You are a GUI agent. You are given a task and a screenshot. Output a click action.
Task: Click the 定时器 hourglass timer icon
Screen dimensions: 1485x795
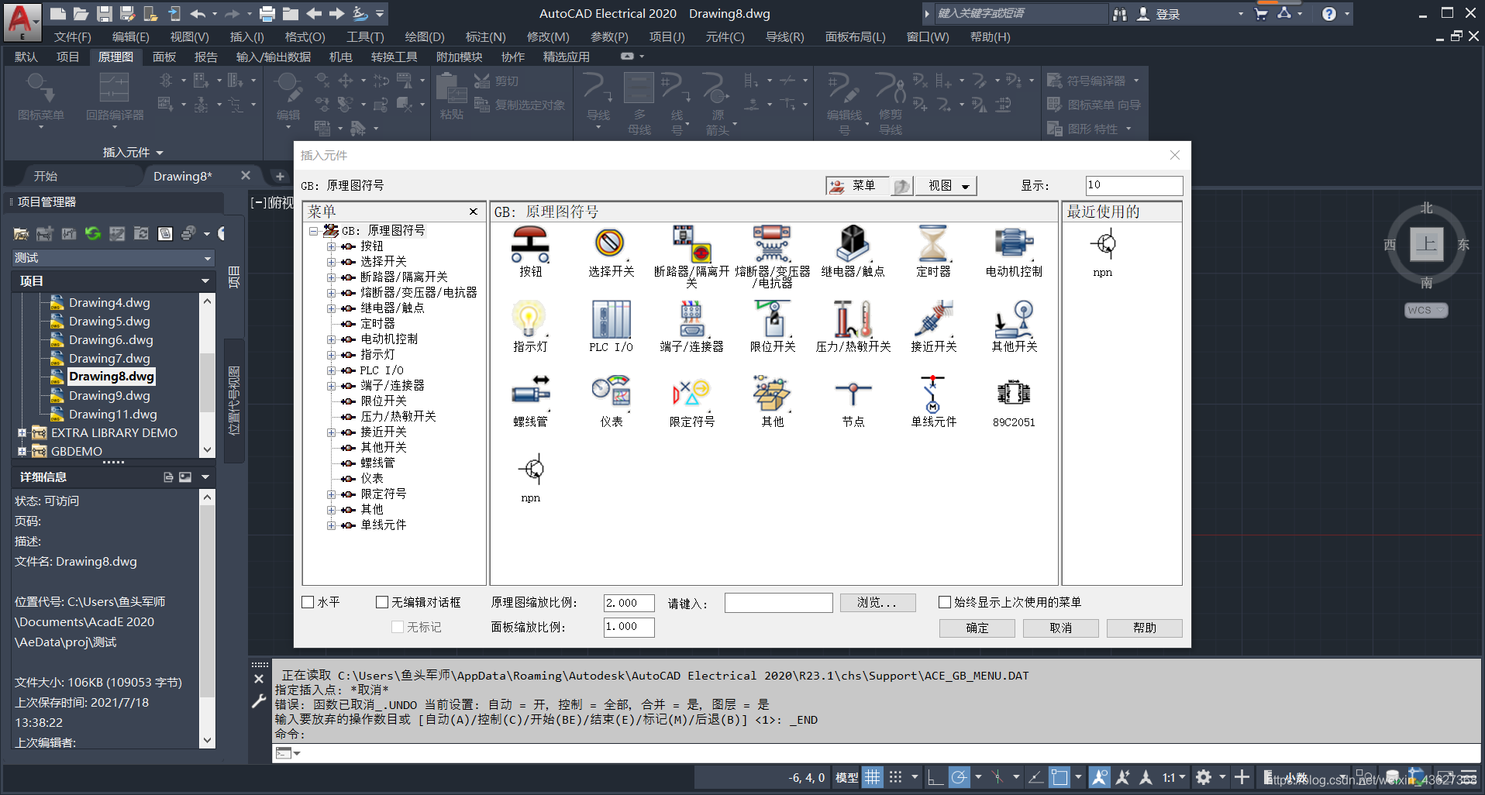[933, 244]
